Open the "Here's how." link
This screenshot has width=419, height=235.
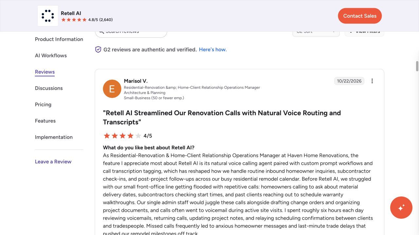[x=213, y=50]
